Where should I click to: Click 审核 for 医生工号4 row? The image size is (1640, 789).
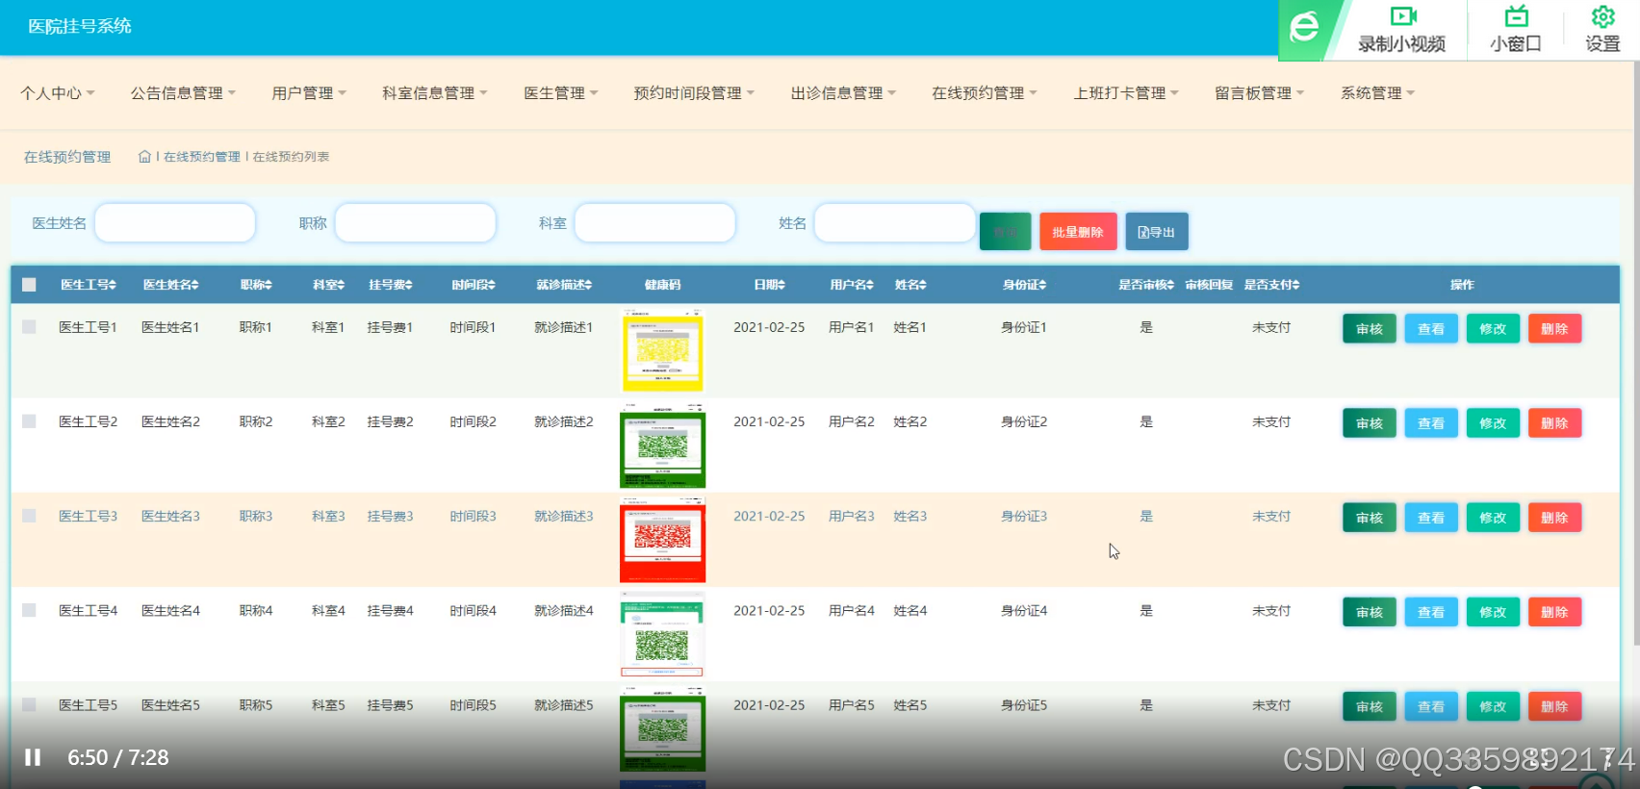(1370, 612)
